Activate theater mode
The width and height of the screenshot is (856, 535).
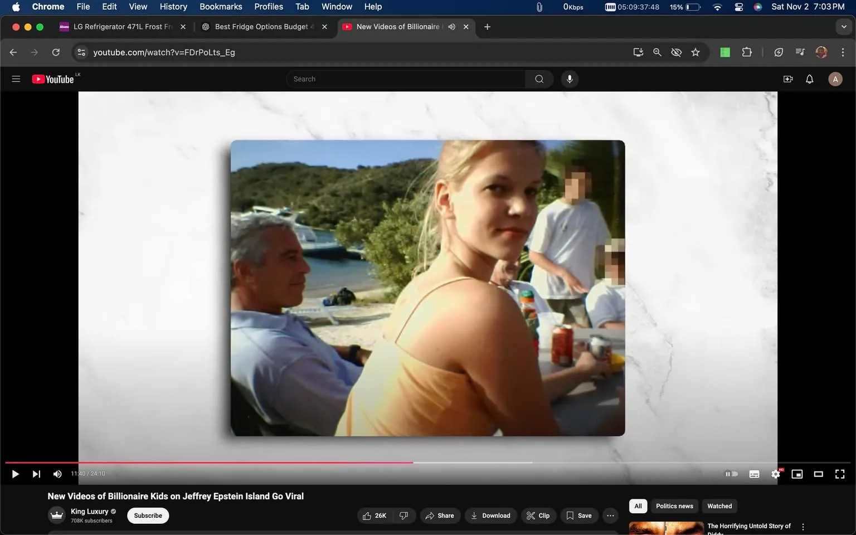coord(818,474)
